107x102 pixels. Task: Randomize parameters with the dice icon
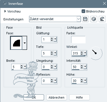pos(94,19)
